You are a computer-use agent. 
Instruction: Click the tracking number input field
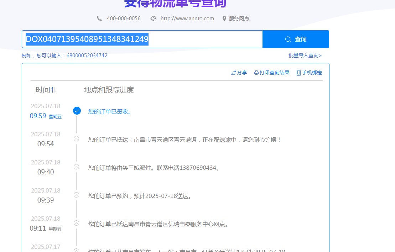(x=142, y=39)
